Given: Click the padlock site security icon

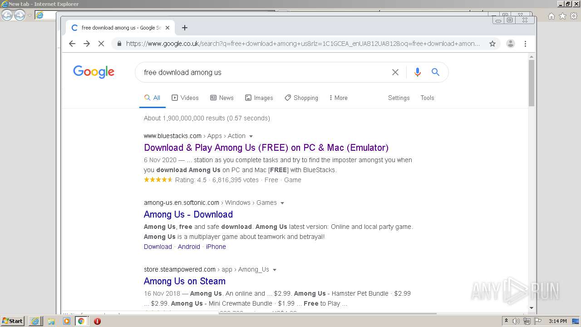Looking at the screenshot, I should tap(119, 44).
